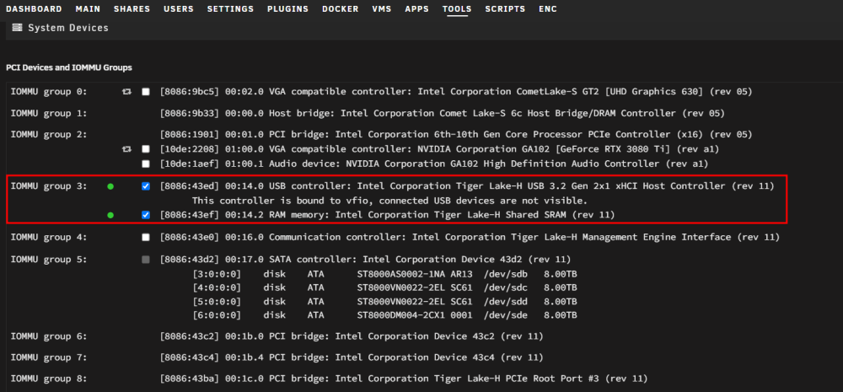Tick the GeForce RTX 3080 Ti checkbox
This screenshot has height=392, width=843.
pos(146,149)
